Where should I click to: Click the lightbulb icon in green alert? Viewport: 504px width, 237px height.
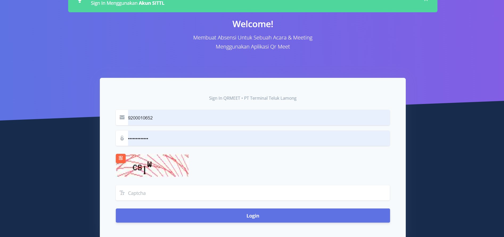[80, 1]
